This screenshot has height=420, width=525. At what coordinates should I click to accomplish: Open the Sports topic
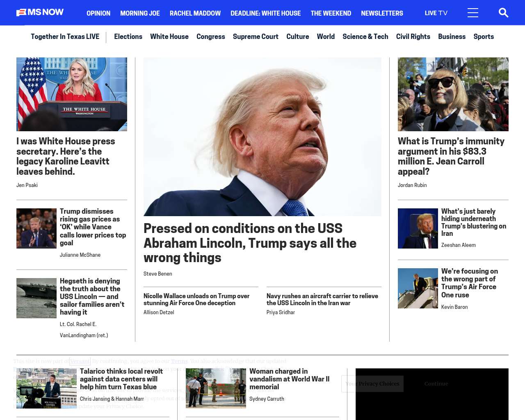[484, 37]
